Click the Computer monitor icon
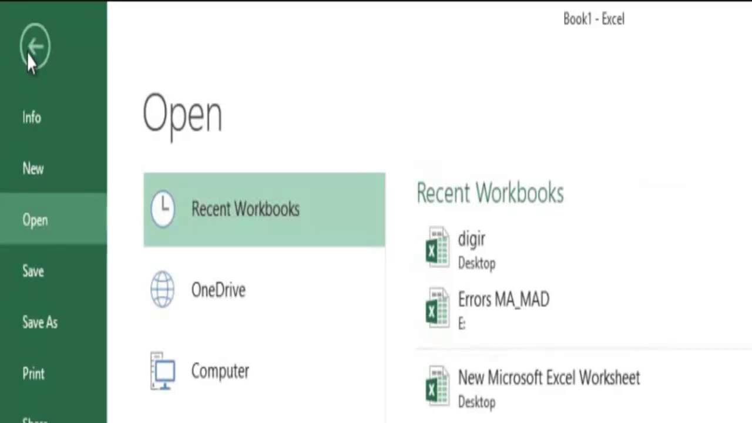 pos(163,371)
